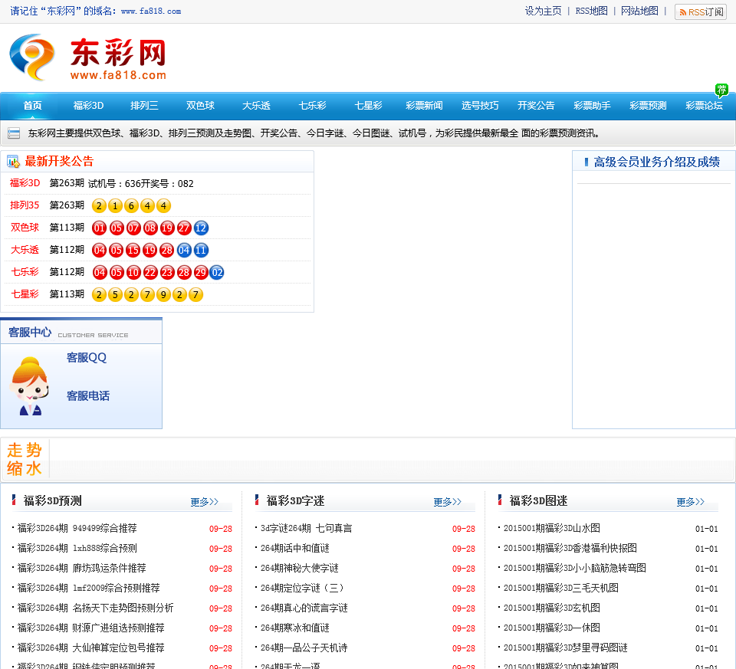Click the blue ball 12 in 双色球 row

[x=201, y=228]
